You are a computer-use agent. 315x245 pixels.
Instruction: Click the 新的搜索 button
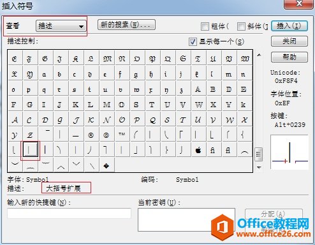click(x=126, y=25)
